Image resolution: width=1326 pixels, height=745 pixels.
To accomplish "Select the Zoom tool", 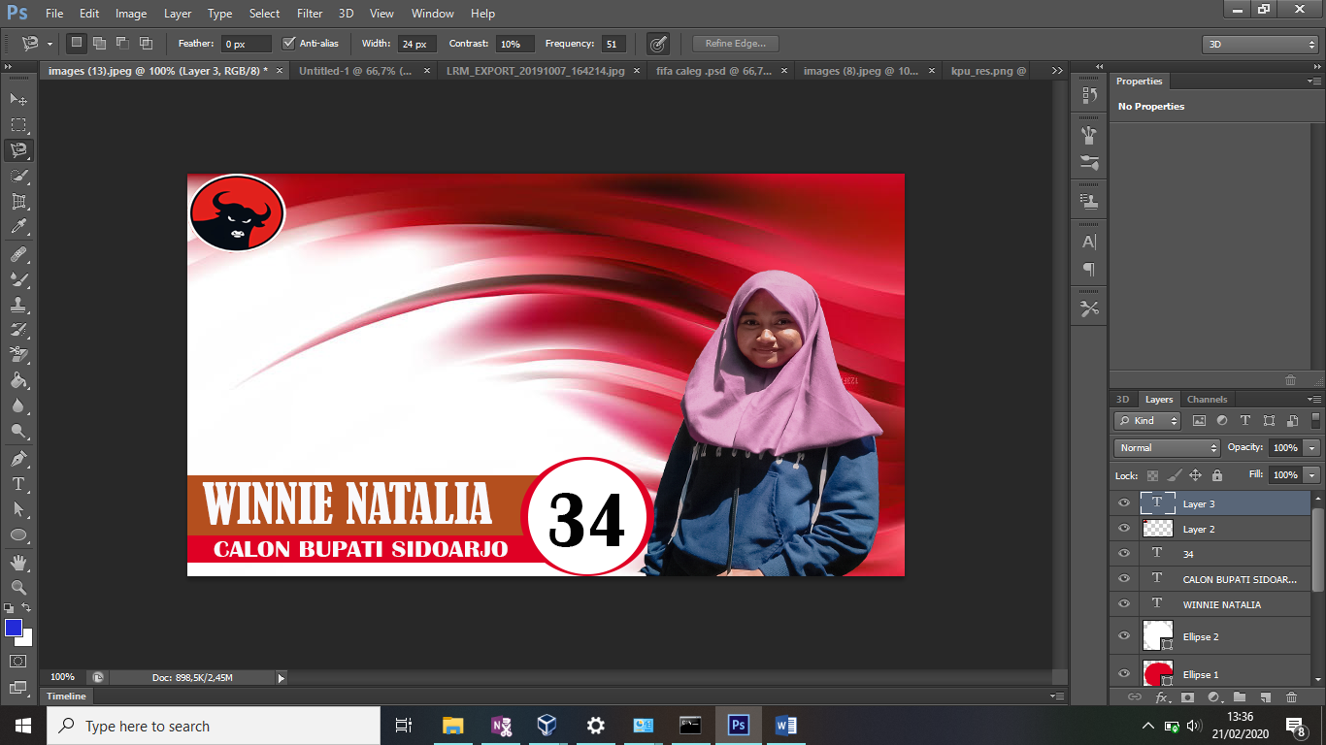I will click(x=18, y=587).
